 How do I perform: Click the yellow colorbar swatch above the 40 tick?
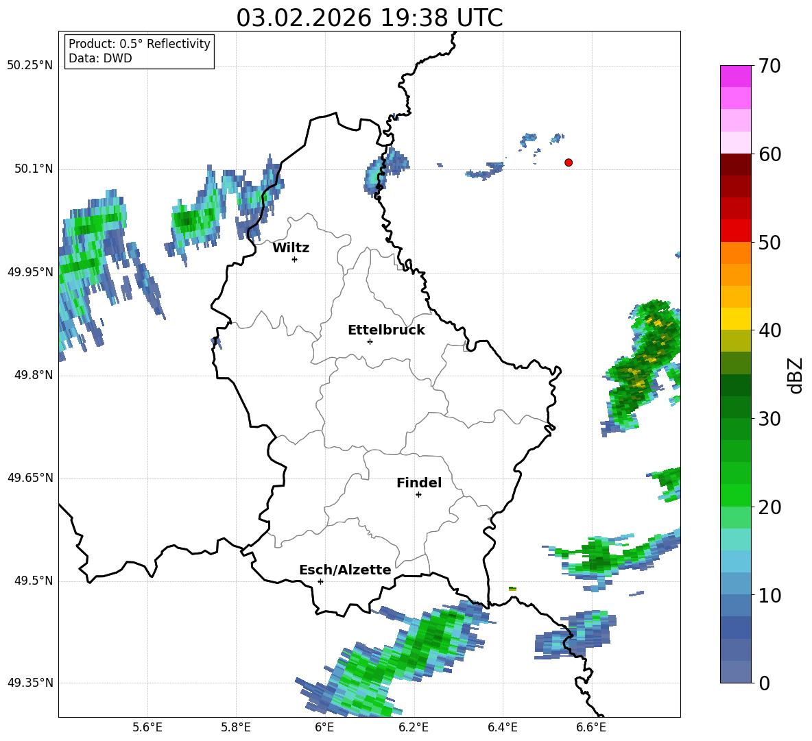(x=735, y=319)
